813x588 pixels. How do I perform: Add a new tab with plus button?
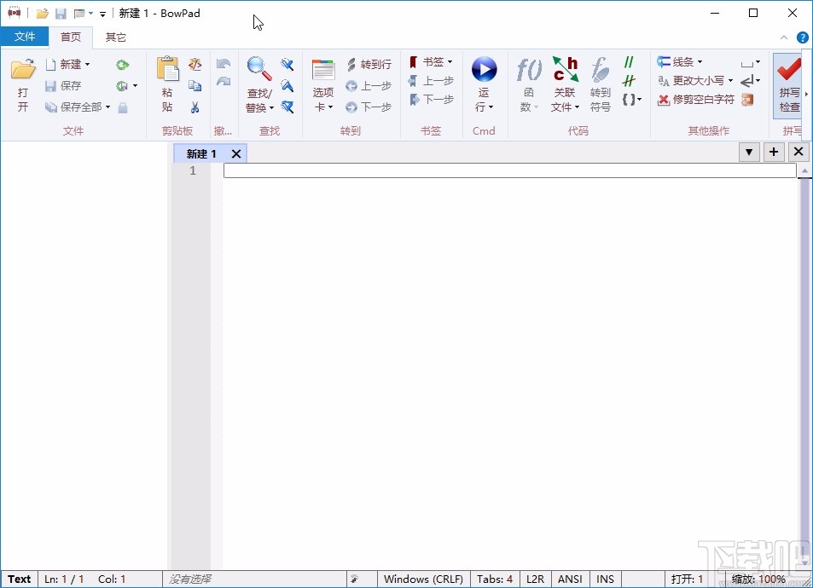[x=774, y=152]
